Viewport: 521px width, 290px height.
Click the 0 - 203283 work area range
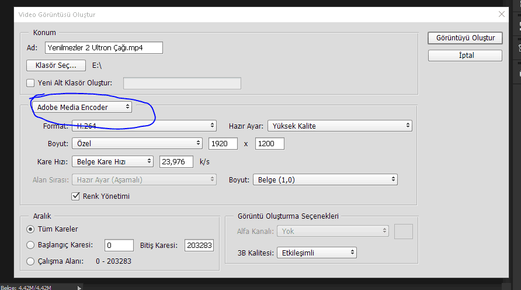click(114, 261)
